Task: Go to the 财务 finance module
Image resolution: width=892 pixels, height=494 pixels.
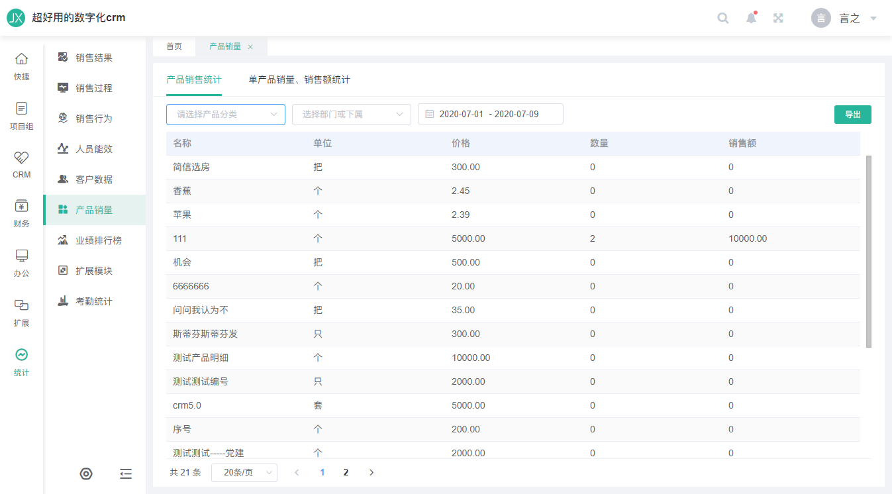Action: click(x=21, y=213)
